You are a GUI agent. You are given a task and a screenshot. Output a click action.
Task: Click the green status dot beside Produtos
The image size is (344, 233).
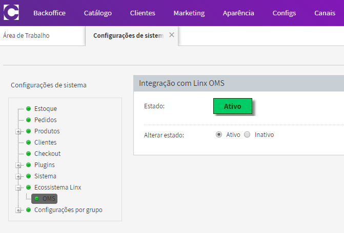28,131
